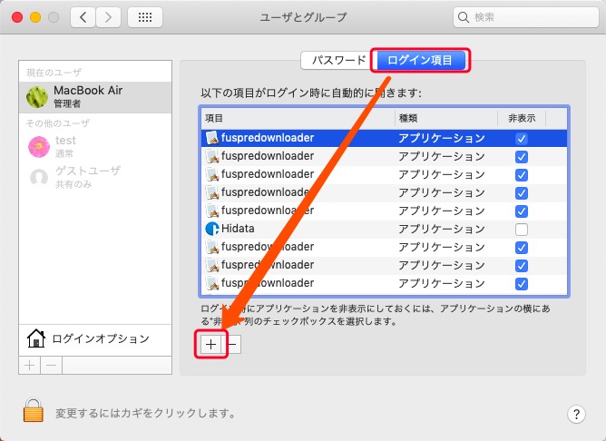Click アプリケーション in the Hidata row
This screenshot has width=606, height=441.
tap(442, 229)
